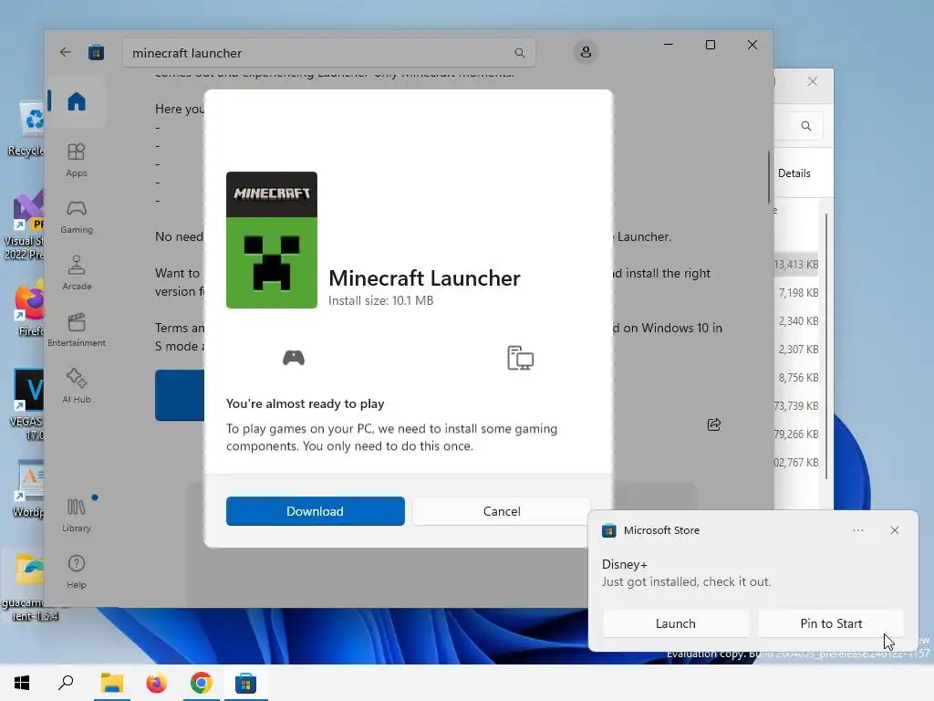
Task: Click the share icon on the Store page
Action: coord(713,424)
